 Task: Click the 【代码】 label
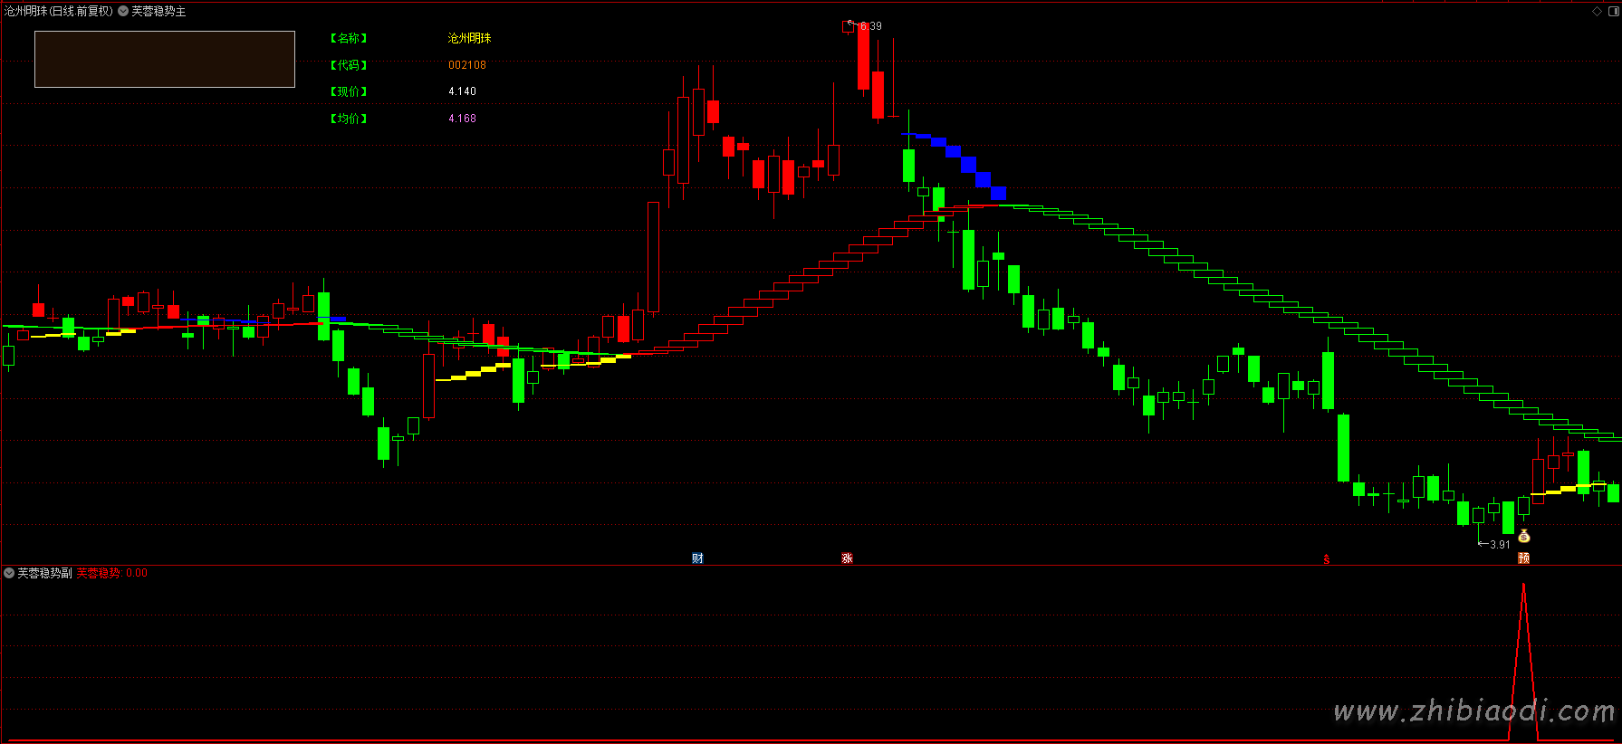349,65
